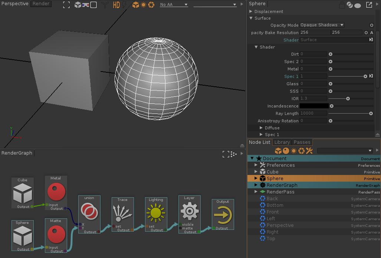381x258 pixels.
Task: Click the HD quality icon in viewport toolbar
Action: click(116, 5)
